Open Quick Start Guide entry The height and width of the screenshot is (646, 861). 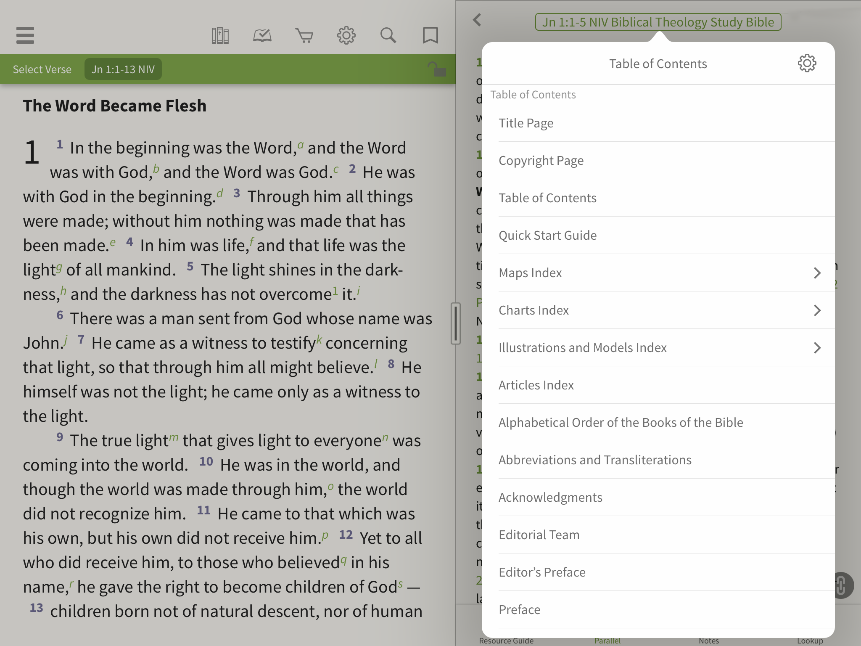658,236
